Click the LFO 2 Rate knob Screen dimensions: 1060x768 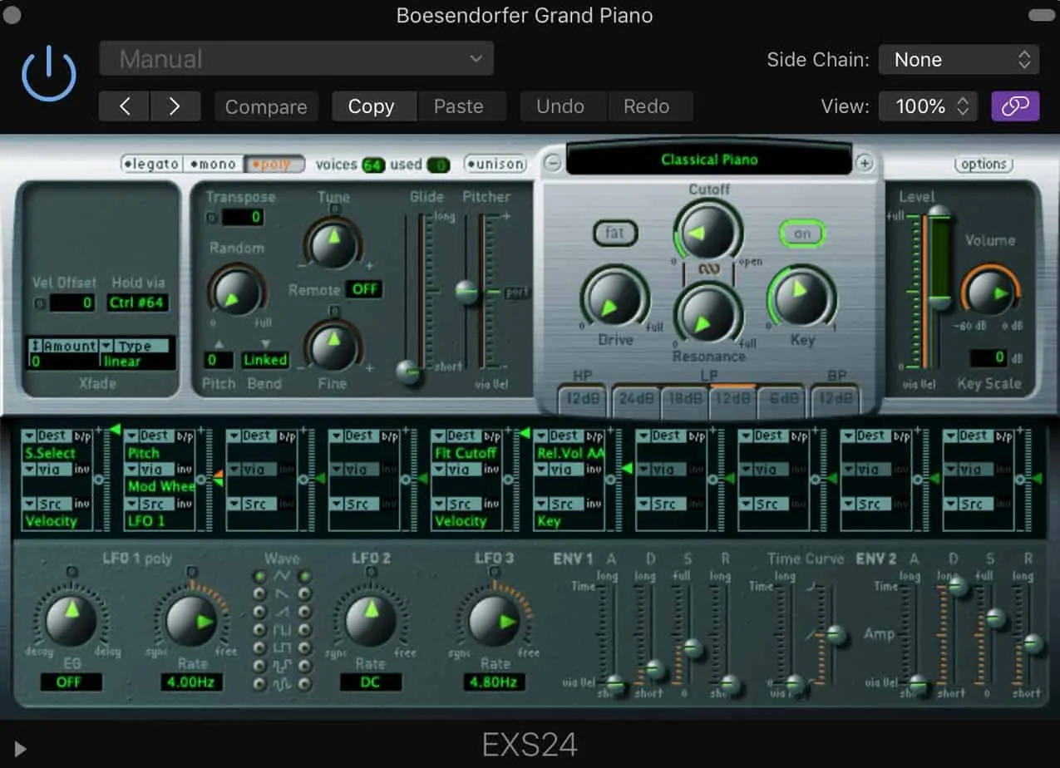[371, 620]
